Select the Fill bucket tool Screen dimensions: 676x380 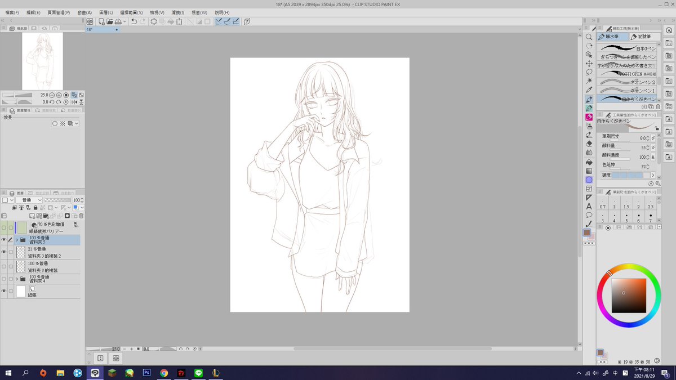point(589,162)
